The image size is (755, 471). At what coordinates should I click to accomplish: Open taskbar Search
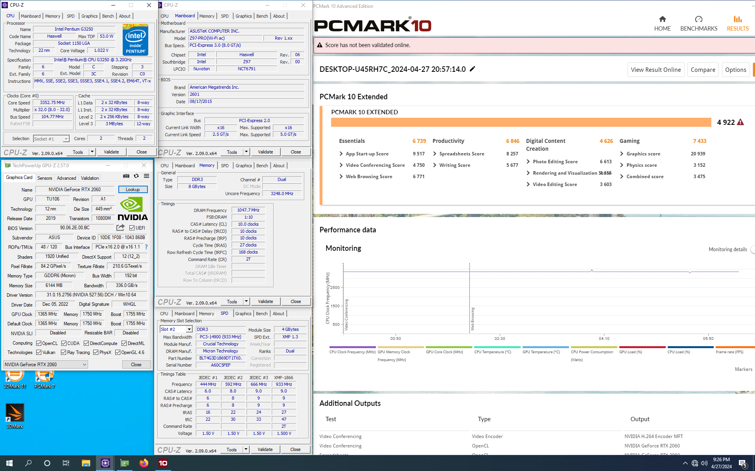(28, 463)
